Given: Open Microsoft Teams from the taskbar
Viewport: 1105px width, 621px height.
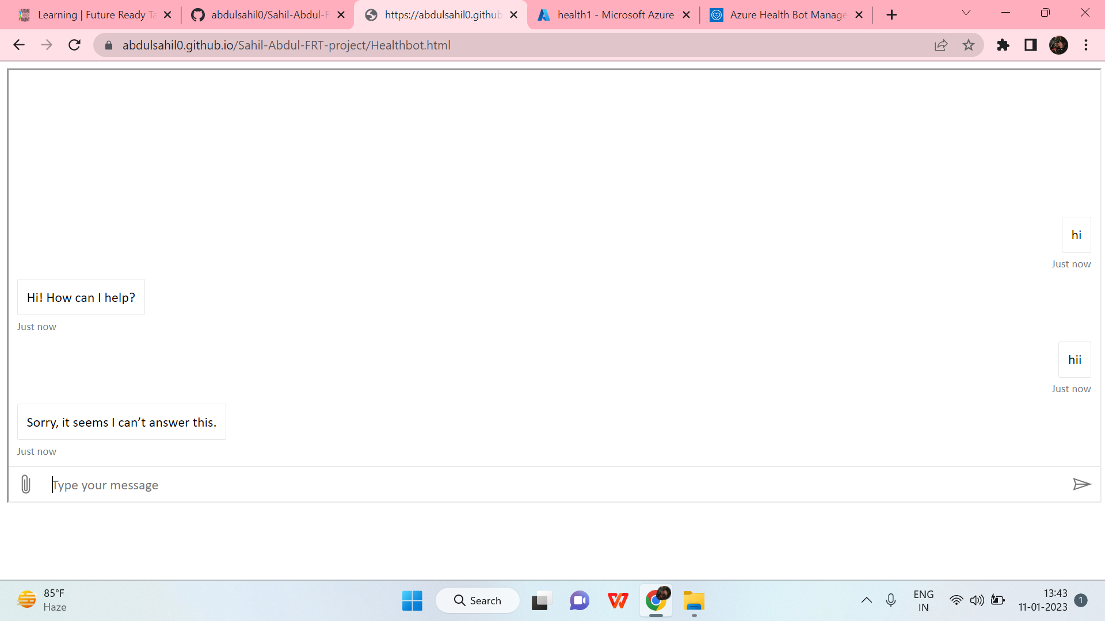Looking at the screenshot, I should click(x=580, y=600).
